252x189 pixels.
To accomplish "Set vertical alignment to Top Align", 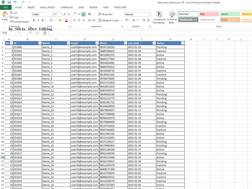I will (x=75, y=14).
